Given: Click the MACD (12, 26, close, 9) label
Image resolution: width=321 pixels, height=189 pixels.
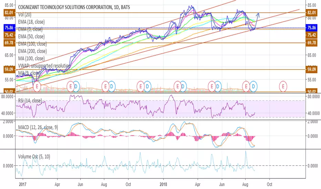Looking at the screenshot, I should [38, 127].
